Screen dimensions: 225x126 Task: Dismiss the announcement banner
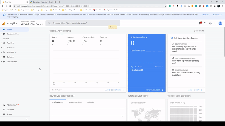206,15
